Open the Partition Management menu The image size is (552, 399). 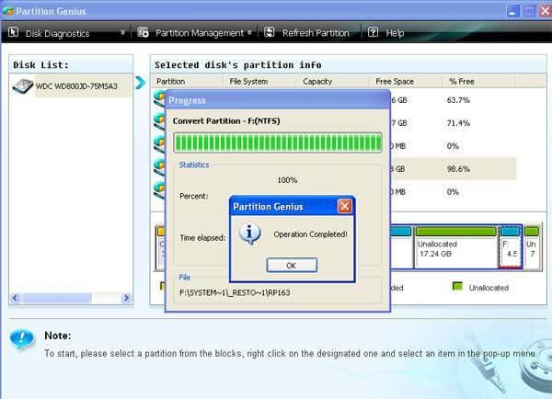pyautogui.click(x=200, y=33)
